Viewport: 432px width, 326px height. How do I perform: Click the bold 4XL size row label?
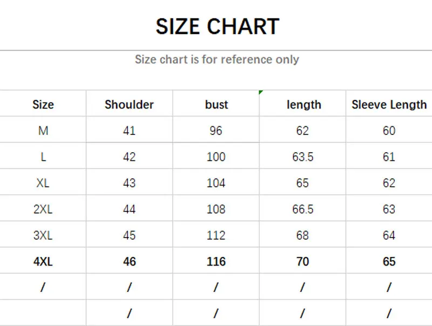(x=43, y=262)
